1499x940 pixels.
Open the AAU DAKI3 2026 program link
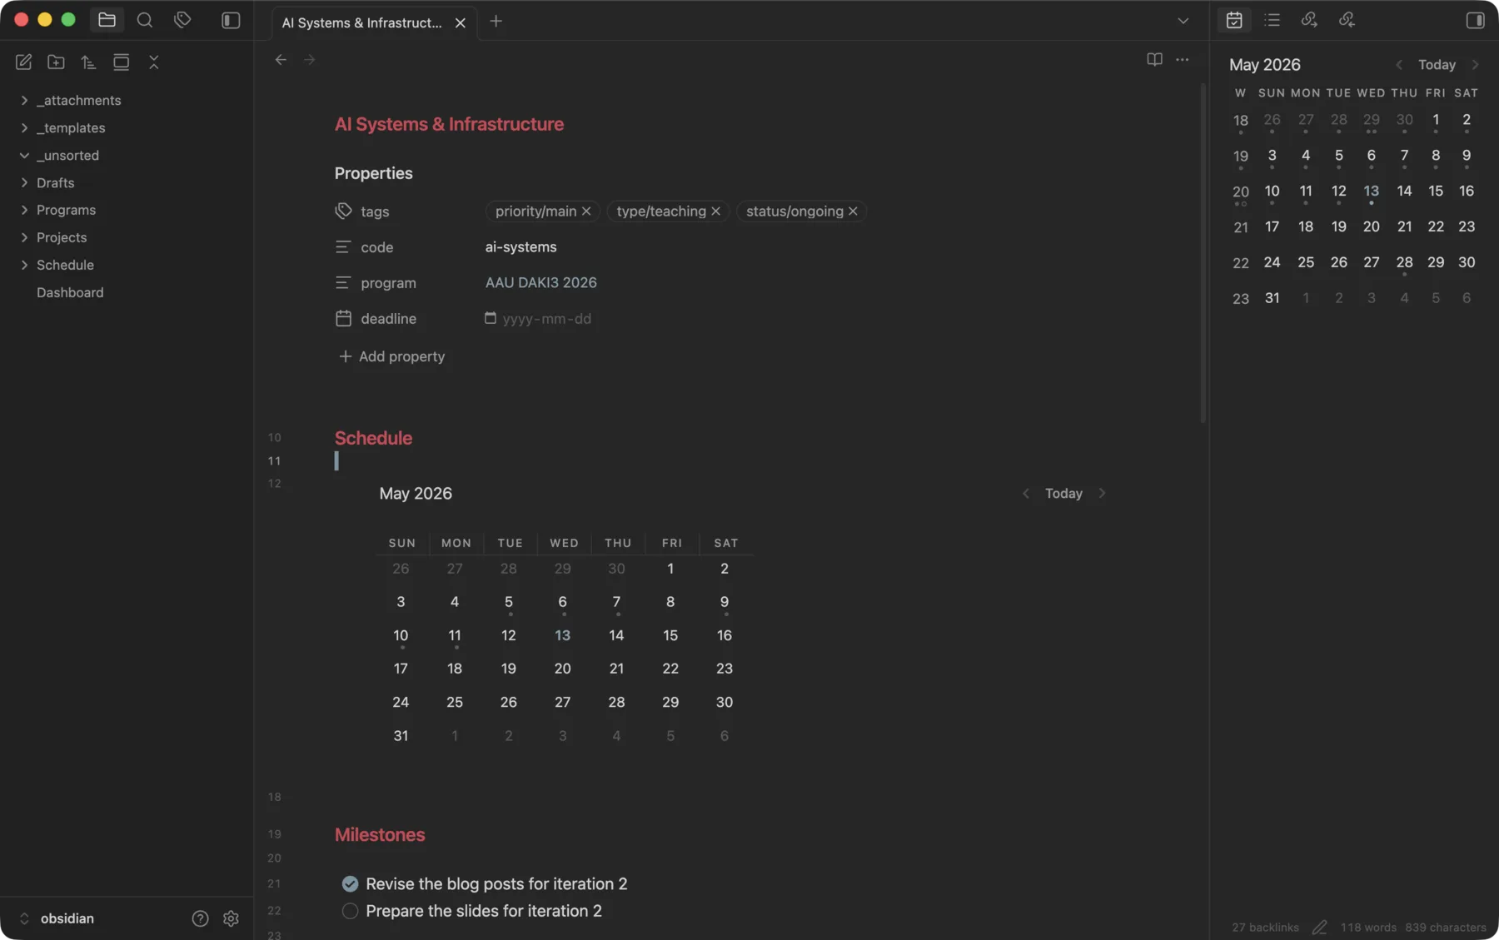point(540,283)
